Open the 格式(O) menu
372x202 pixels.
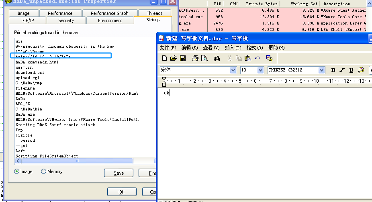click(255, 48)
